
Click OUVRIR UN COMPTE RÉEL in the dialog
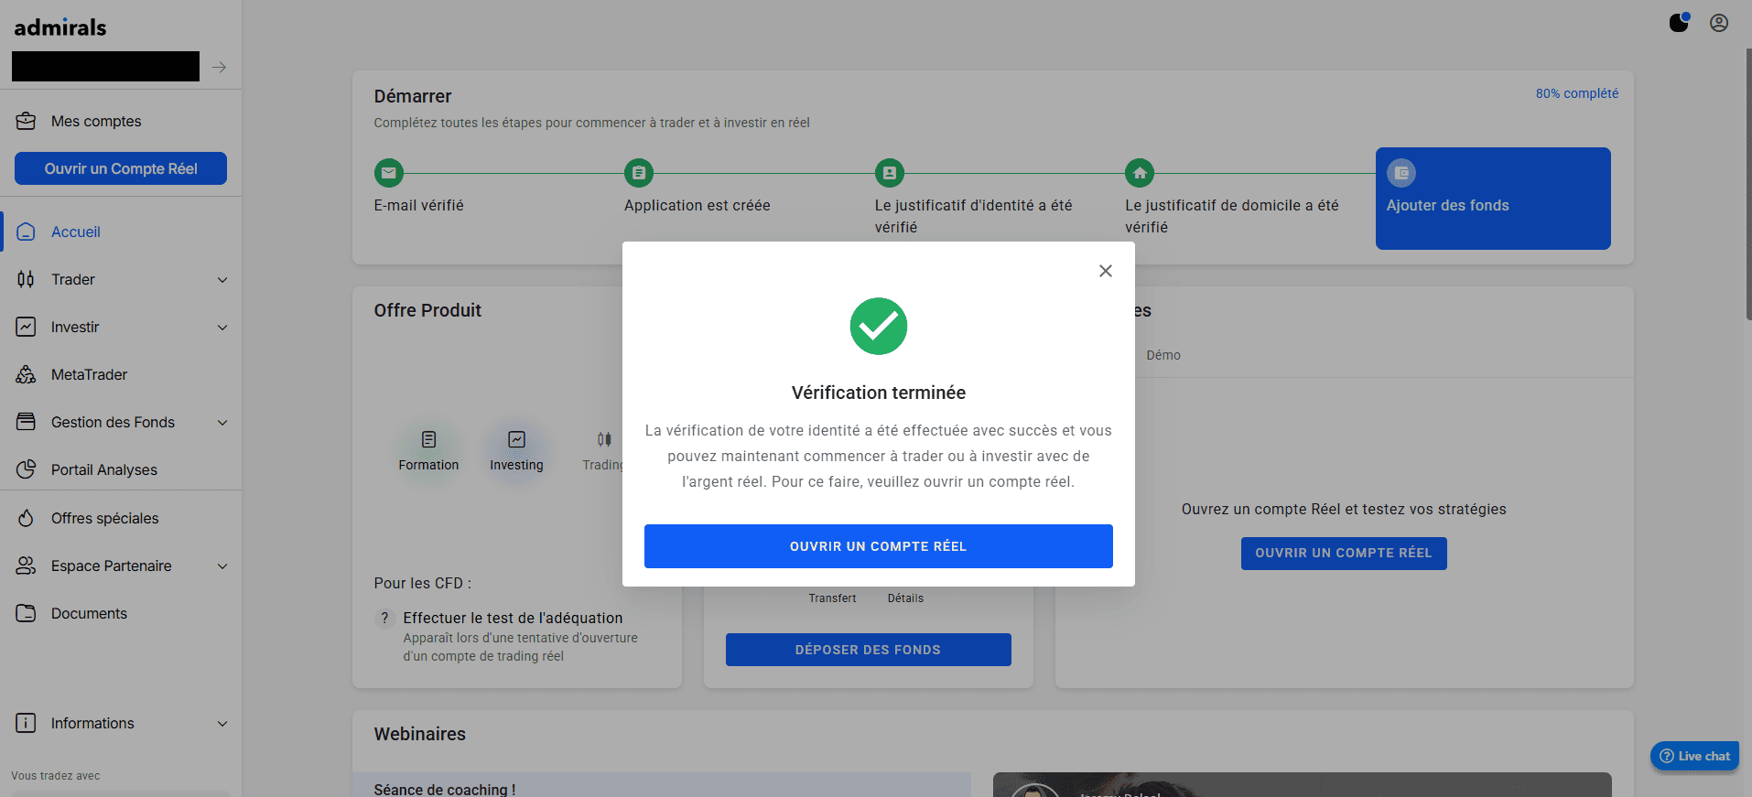[879, 546]
